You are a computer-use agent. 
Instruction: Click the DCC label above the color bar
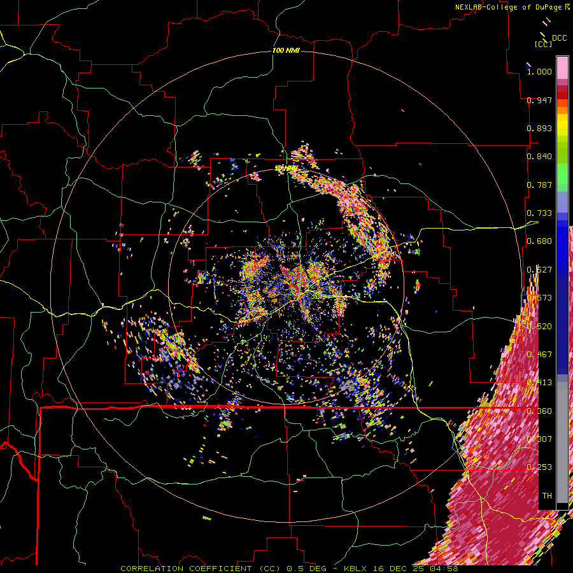click(x=559, y=38)
